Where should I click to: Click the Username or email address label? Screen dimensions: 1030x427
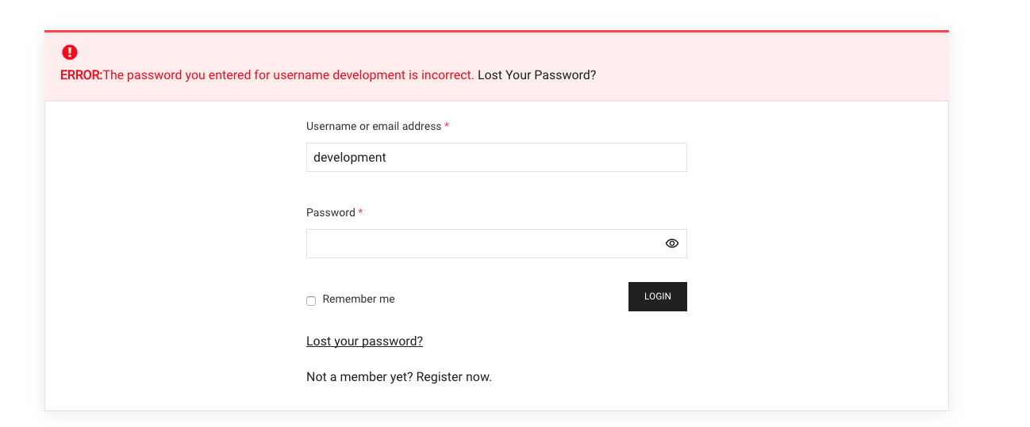coord(373,127)
